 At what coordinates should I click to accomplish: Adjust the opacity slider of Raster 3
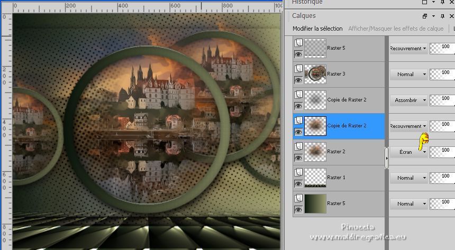coord(442,74)
